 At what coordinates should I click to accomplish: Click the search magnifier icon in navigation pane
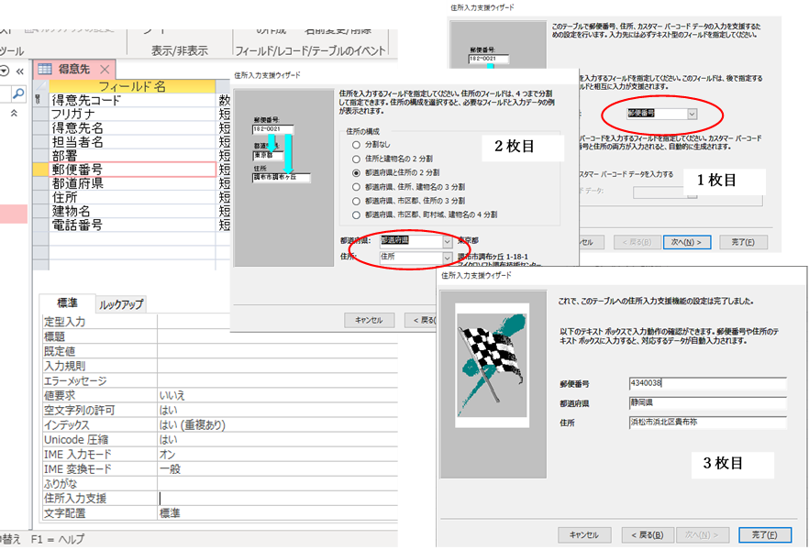click(17, 93)
